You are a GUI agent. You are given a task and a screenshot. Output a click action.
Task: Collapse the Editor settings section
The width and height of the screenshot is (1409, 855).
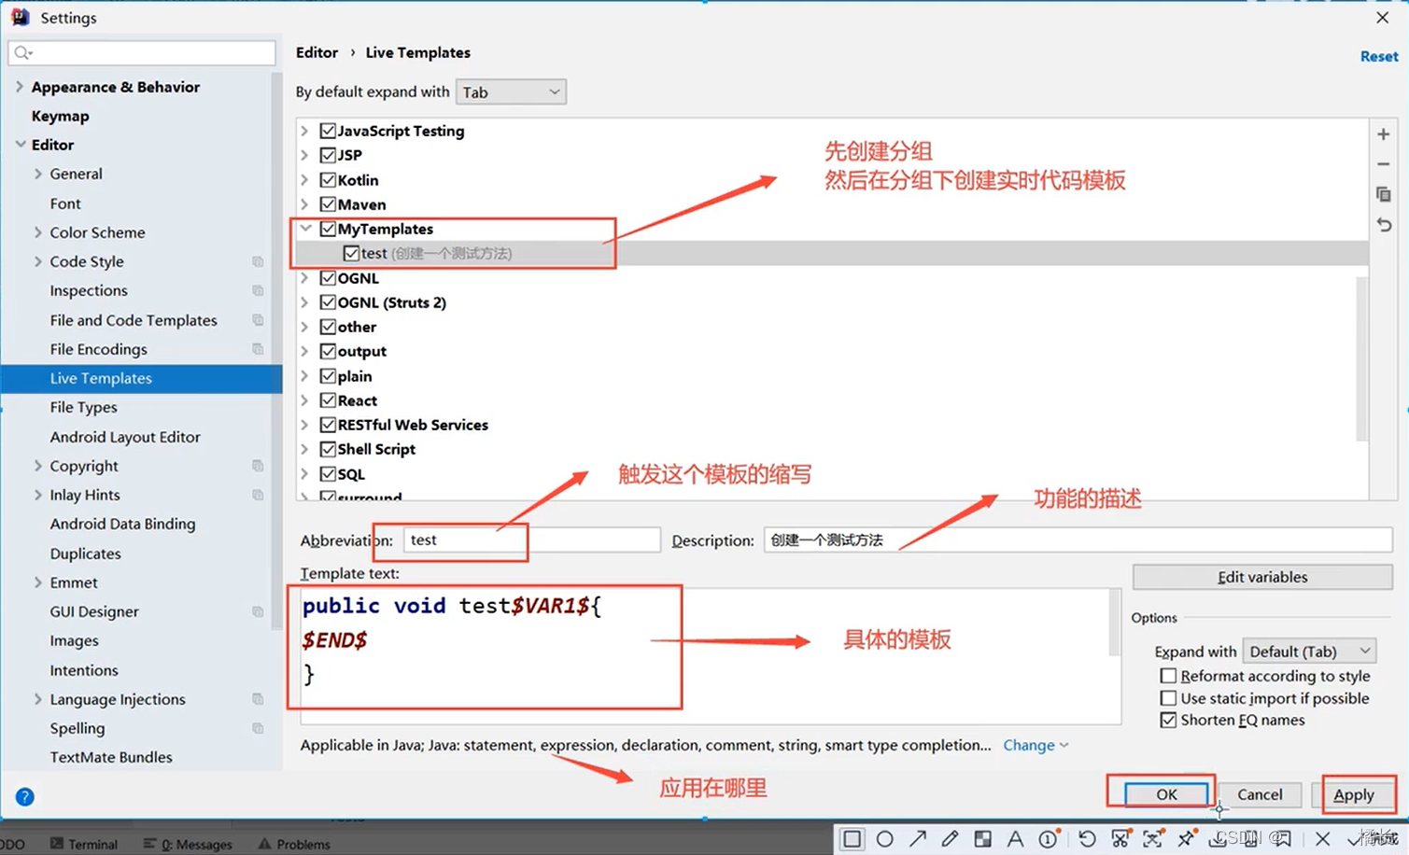[20, 145]
